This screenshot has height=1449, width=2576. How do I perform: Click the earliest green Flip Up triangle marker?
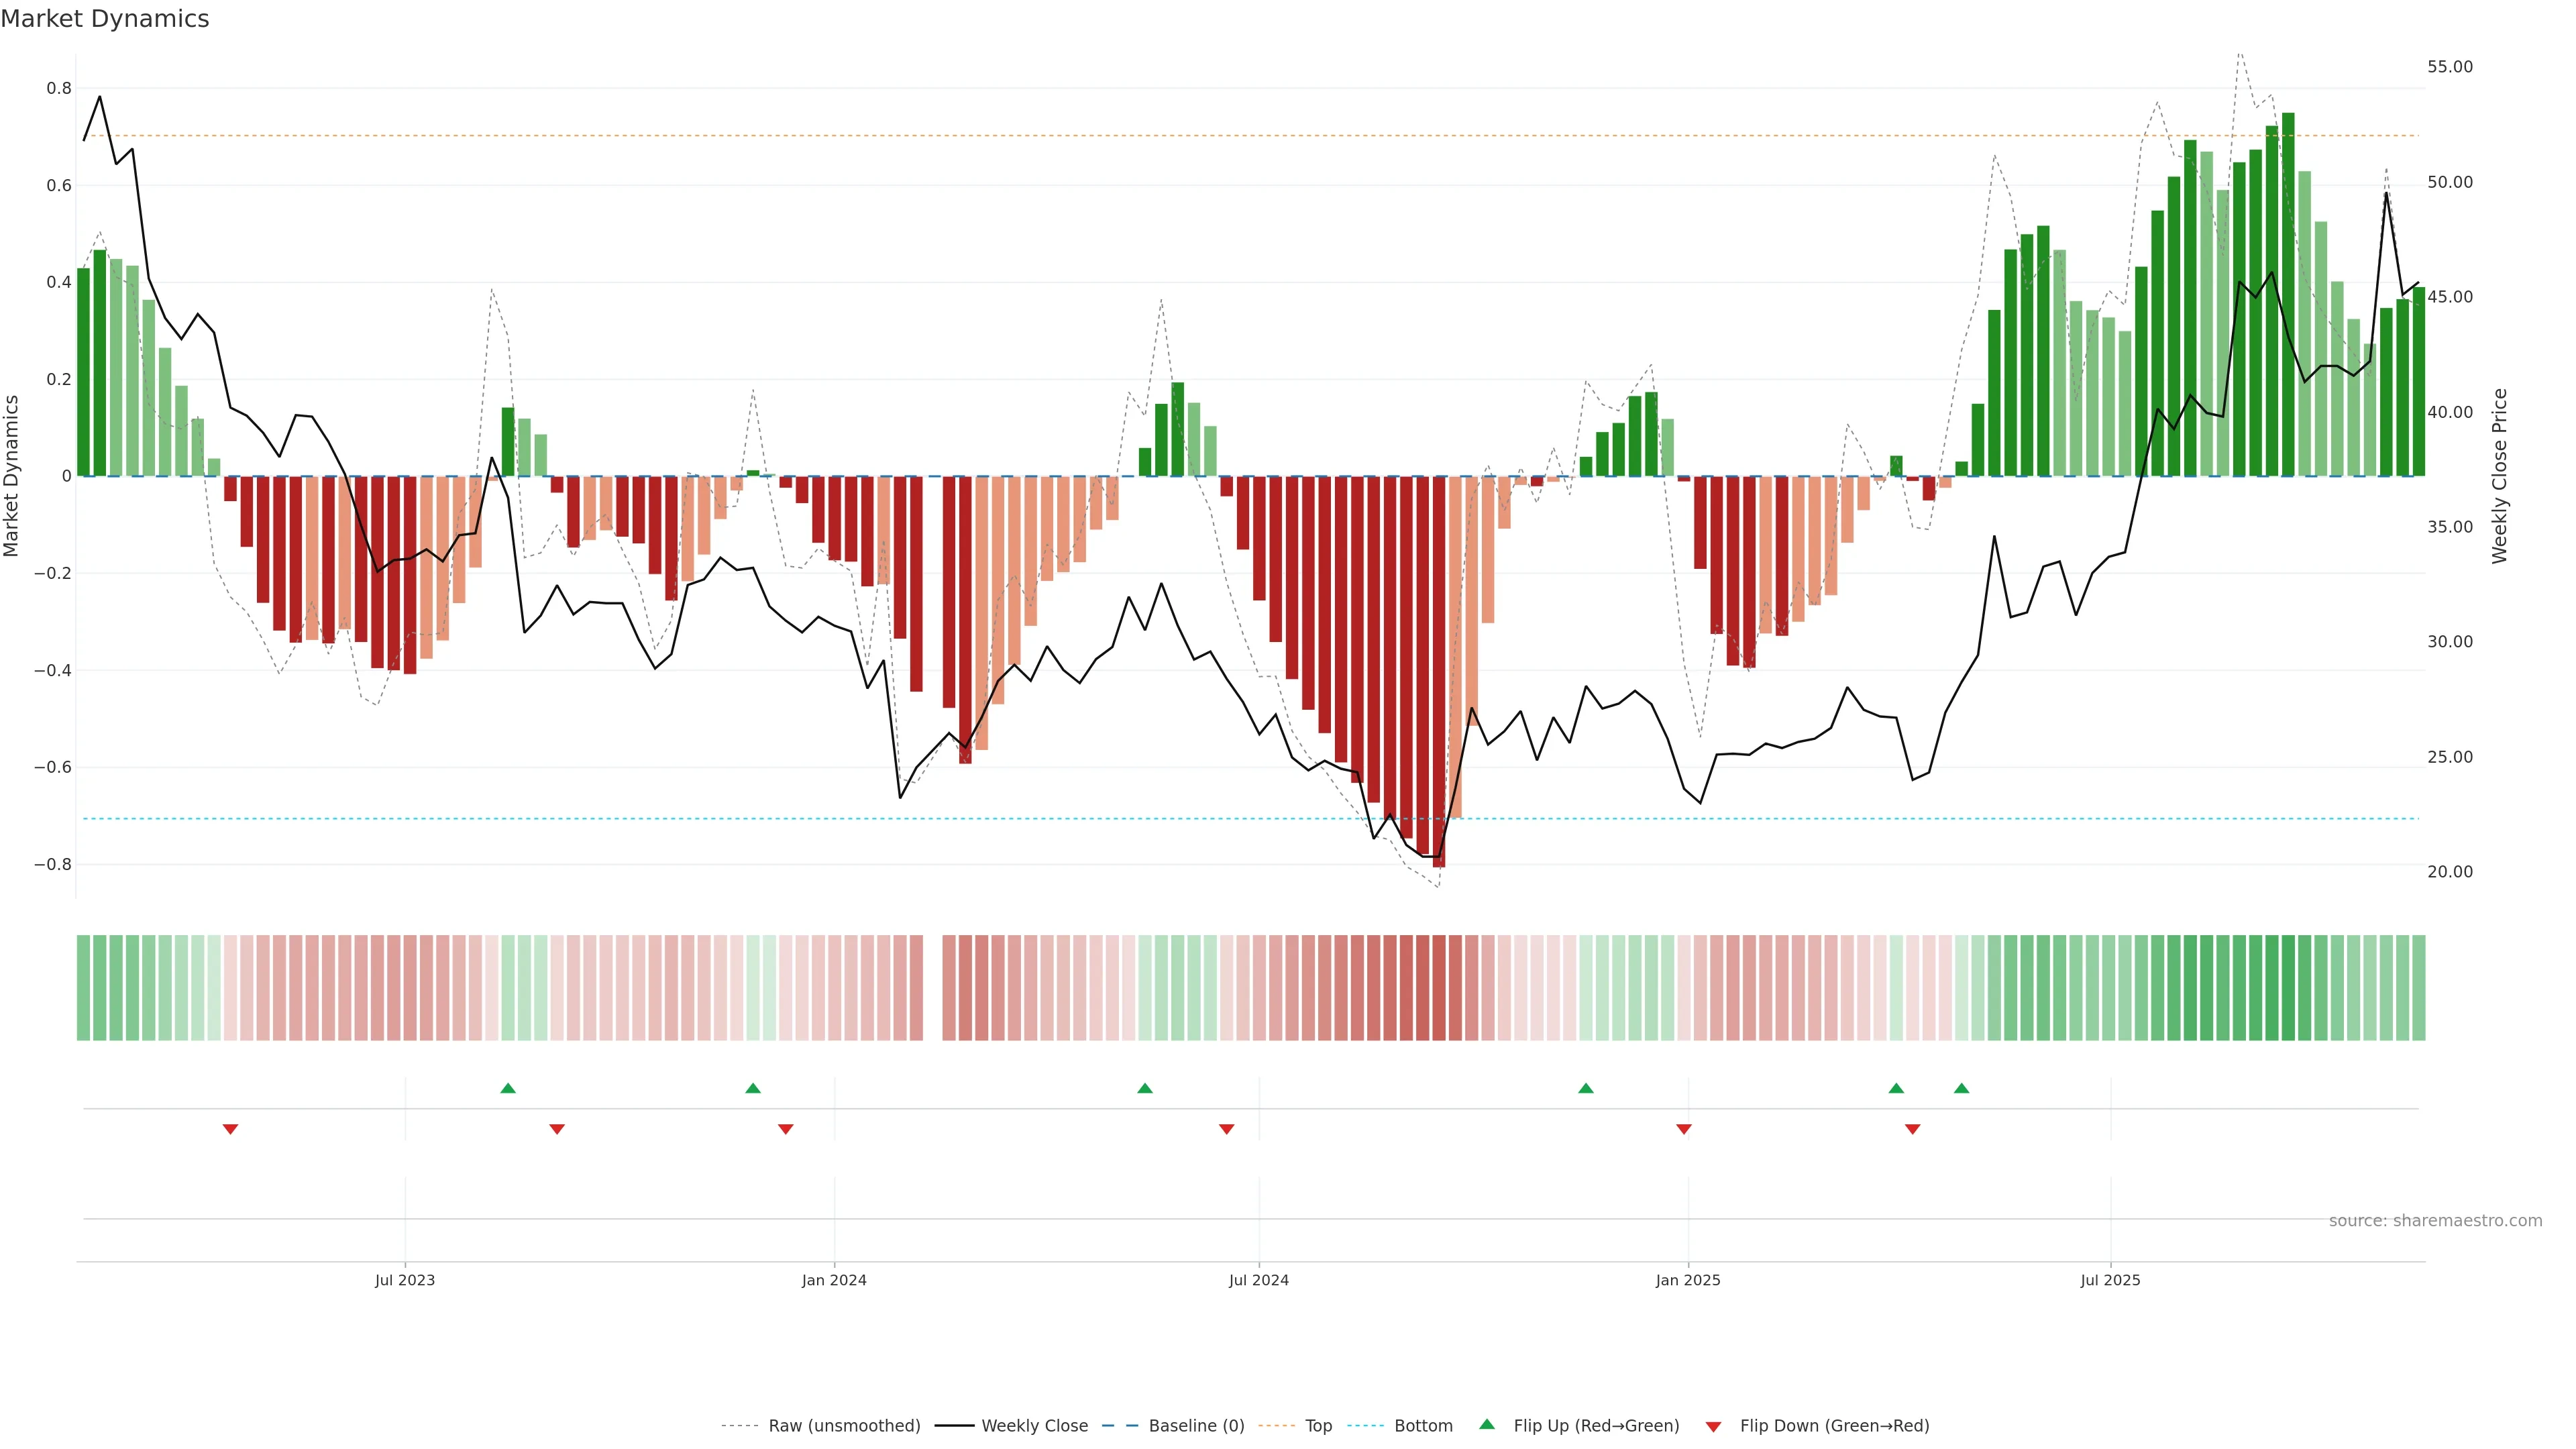point(508,1088)
